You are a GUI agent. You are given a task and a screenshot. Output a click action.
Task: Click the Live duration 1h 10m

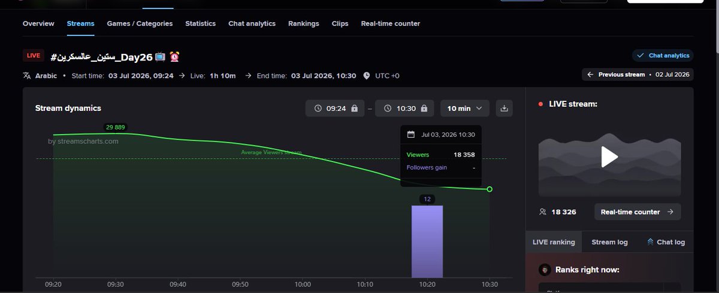coord(222,76)
